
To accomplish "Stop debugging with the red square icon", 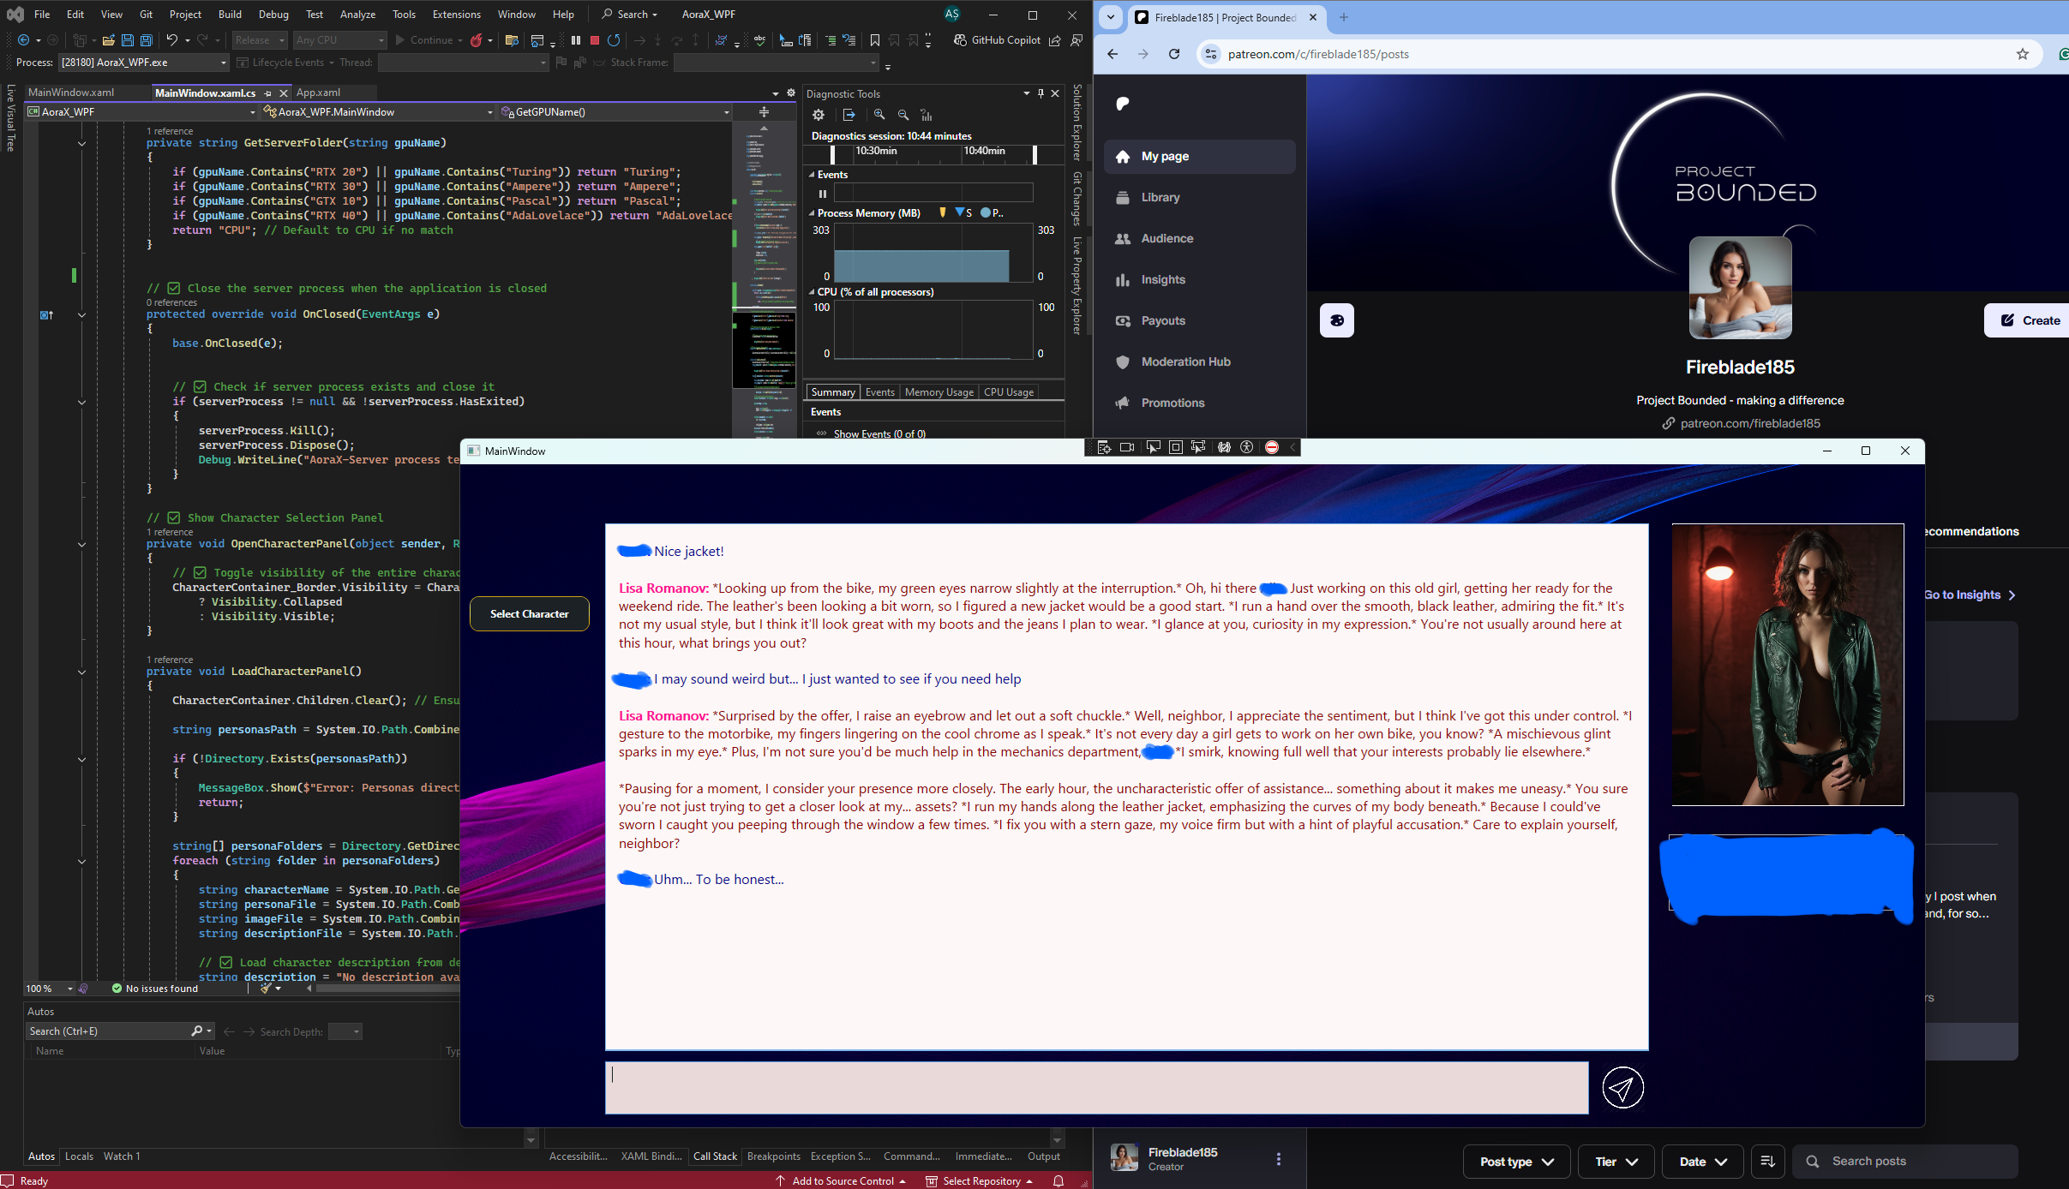I will tap(595, 40).
